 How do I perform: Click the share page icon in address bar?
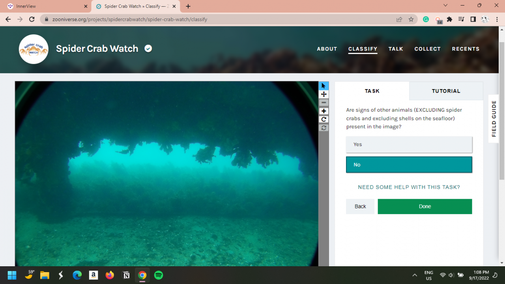pyautogui.click(x=399, y=19)
